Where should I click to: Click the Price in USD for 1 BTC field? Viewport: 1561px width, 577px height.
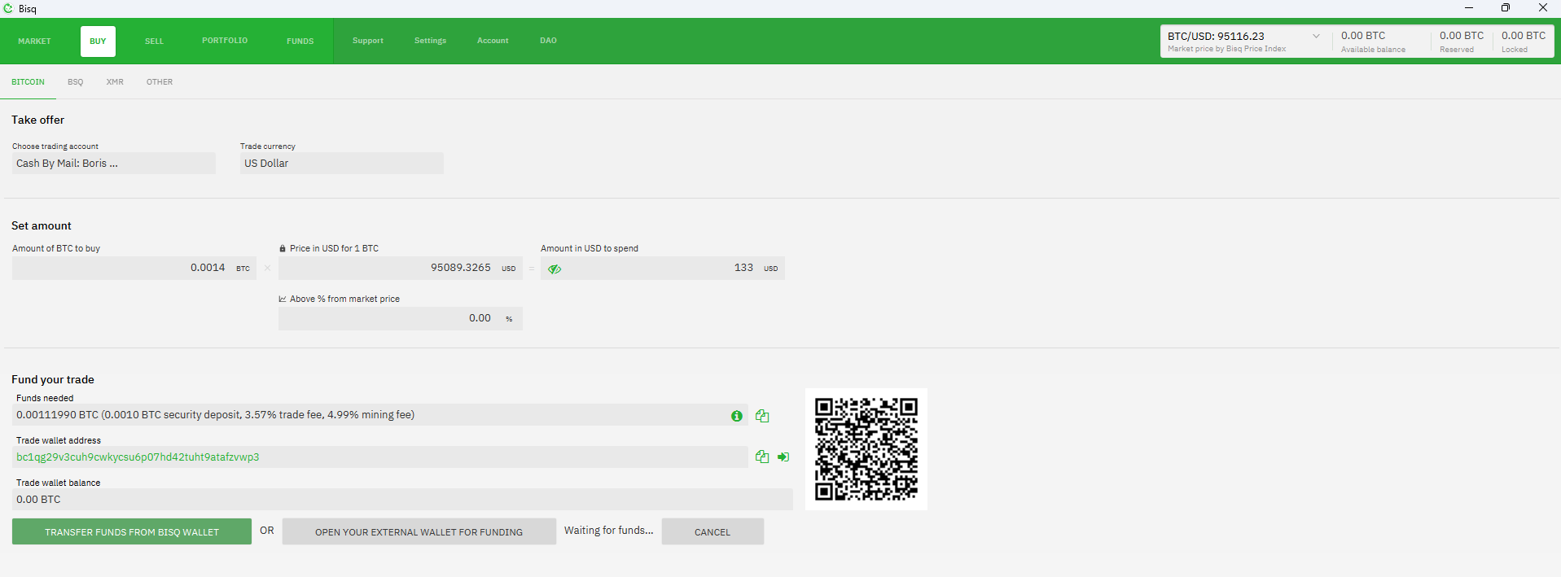pos(401,268)
